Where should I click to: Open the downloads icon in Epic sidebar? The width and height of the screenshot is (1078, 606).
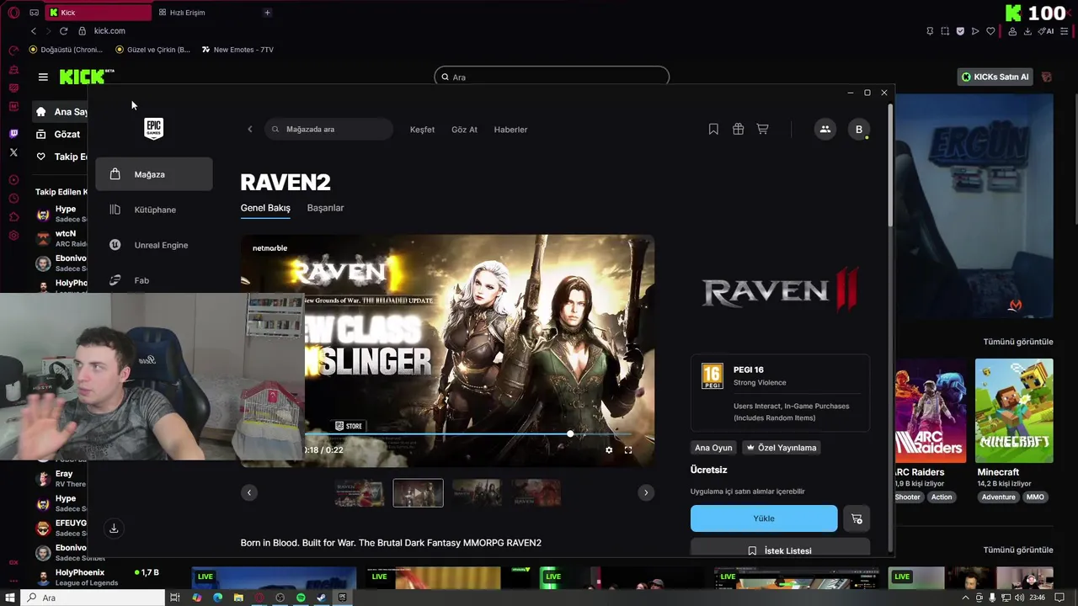114,529
